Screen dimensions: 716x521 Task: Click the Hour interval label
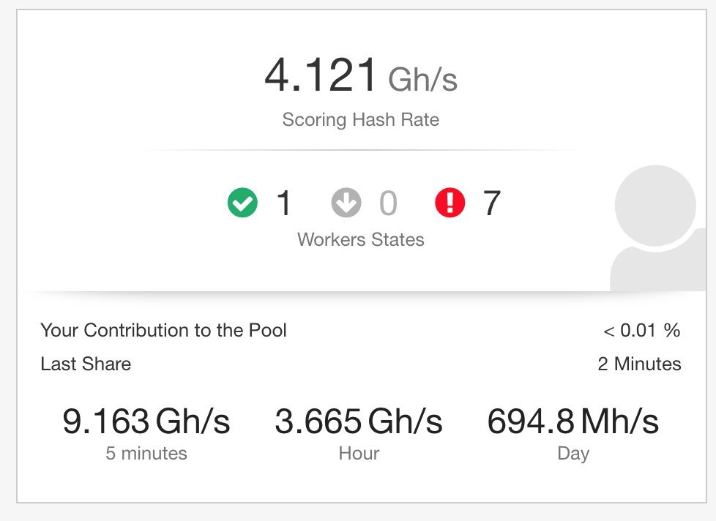click(359, 454)
